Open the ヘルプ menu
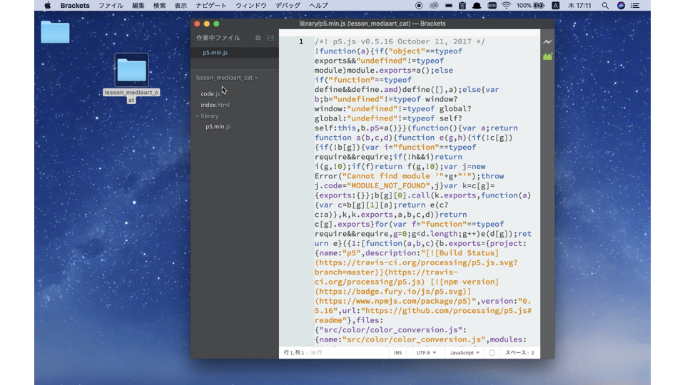Image resolution: width=685 pixels, height=385 pixels. pos(318,5)
